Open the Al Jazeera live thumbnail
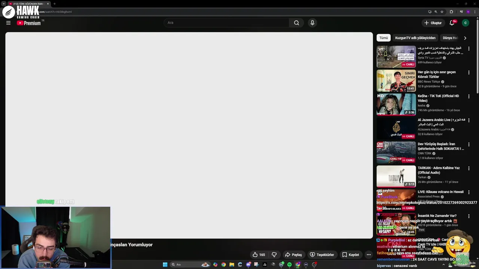This screenshot has height=269, width=479. [x=396, y=128]
